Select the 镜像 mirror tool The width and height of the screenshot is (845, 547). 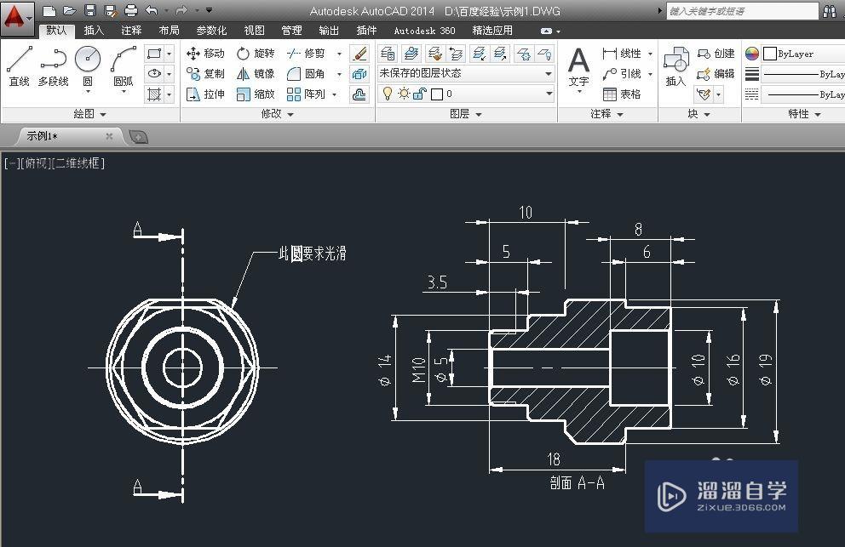[256, 74]
